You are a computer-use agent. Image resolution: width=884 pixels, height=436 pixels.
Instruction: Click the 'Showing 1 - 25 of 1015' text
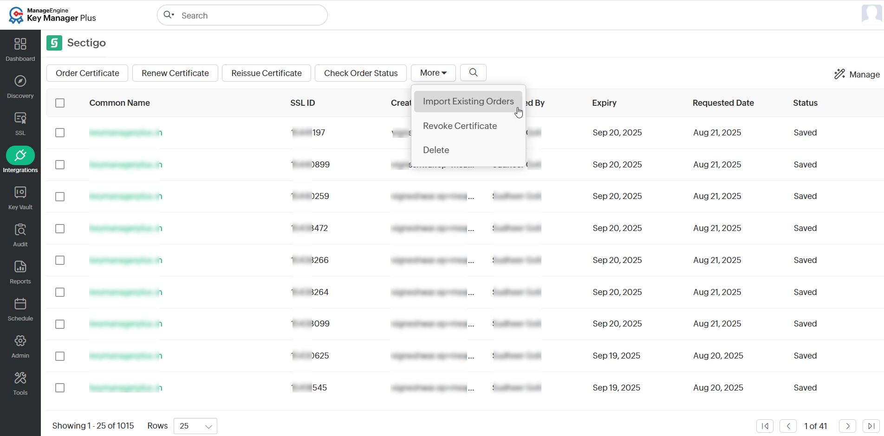pyautogui.click(x=93, y=426)
